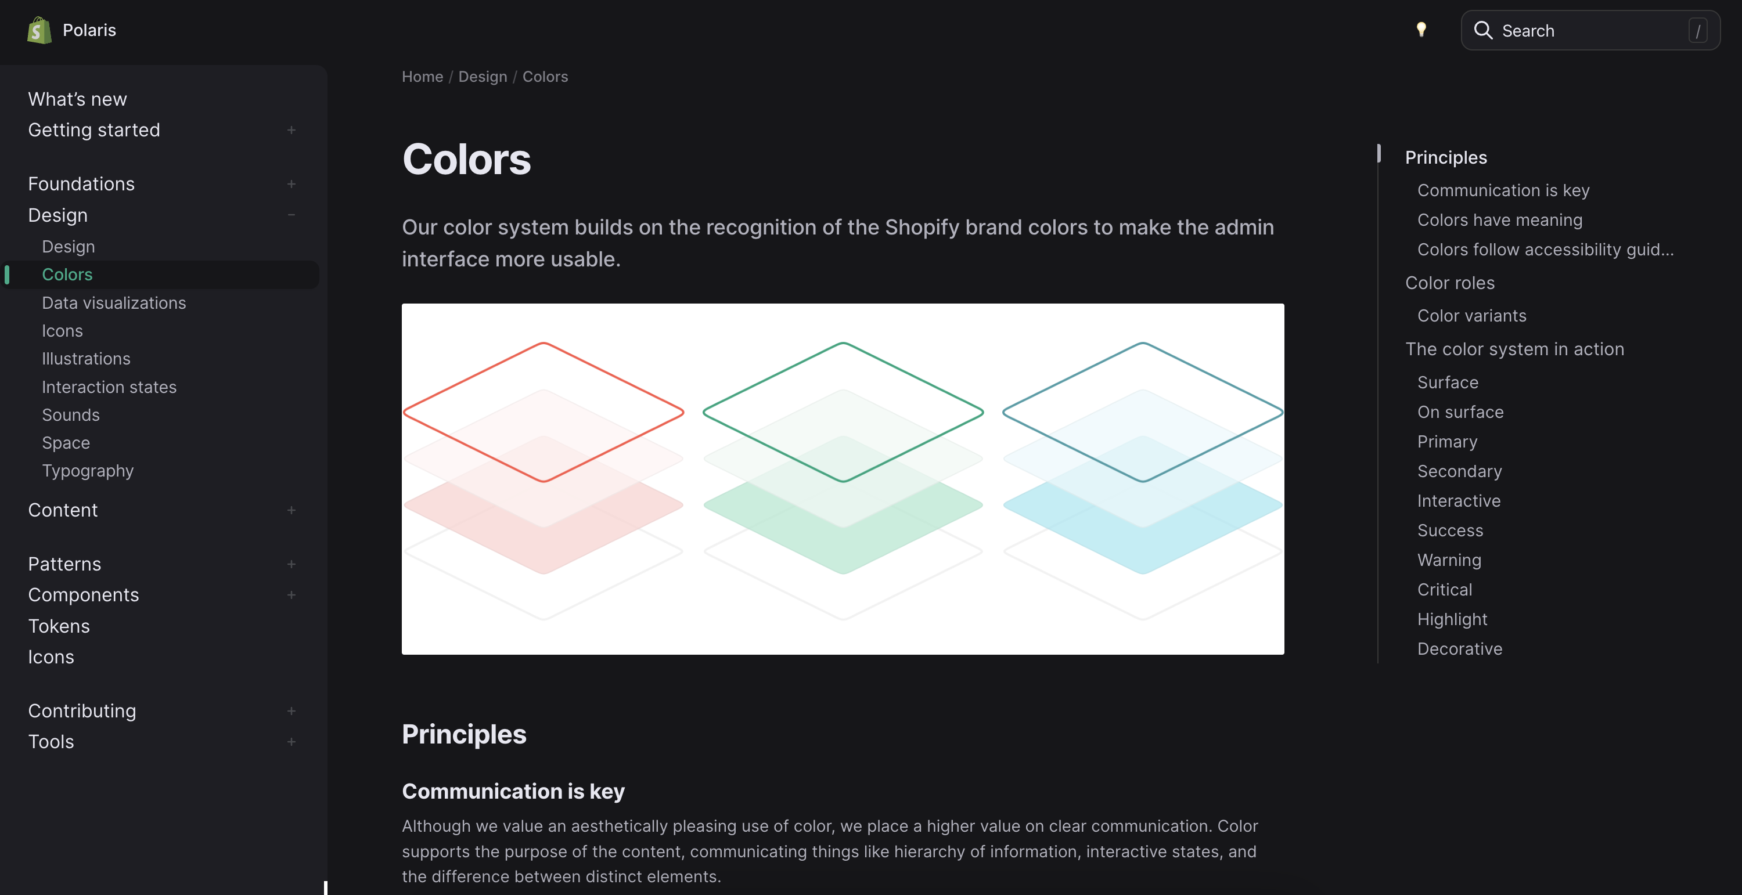The width and height of the screenshot is (1742, 895).
Task: Expand the Foundations plus icon
Action: [x=291, y=184]
